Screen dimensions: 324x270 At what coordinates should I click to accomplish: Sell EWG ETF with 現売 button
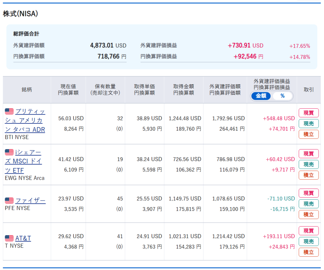click(308, 164)
